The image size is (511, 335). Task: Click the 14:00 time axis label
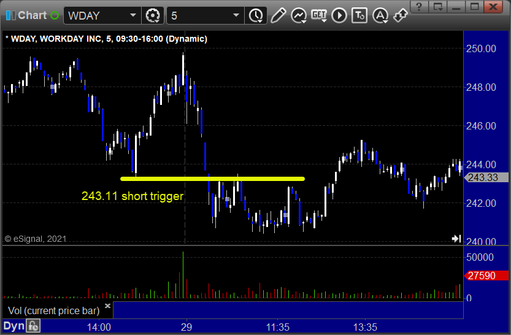99,327
